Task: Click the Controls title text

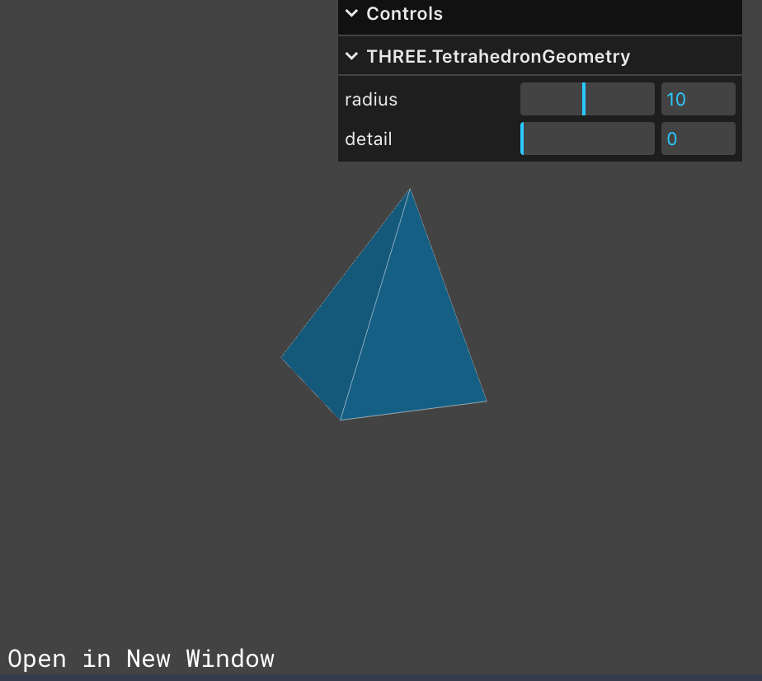Action: [x=404, y=13]
